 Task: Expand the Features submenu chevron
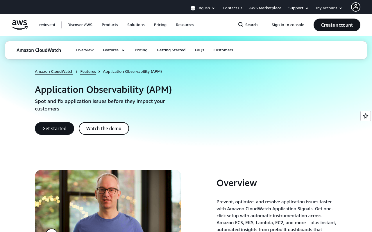coord(123,50)
